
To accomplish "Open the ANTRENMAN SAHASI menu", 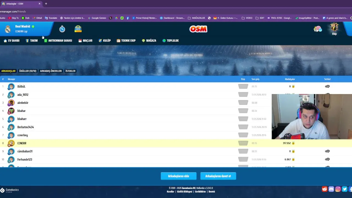I will [x=58, y=40].
